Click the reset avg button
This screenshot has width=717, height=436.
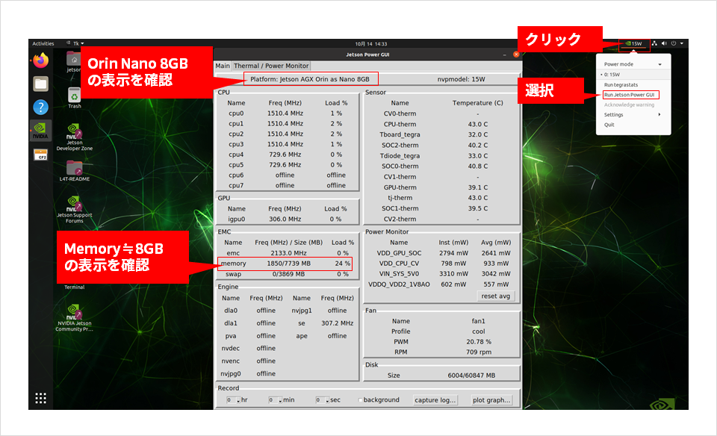tap(495, 296)
